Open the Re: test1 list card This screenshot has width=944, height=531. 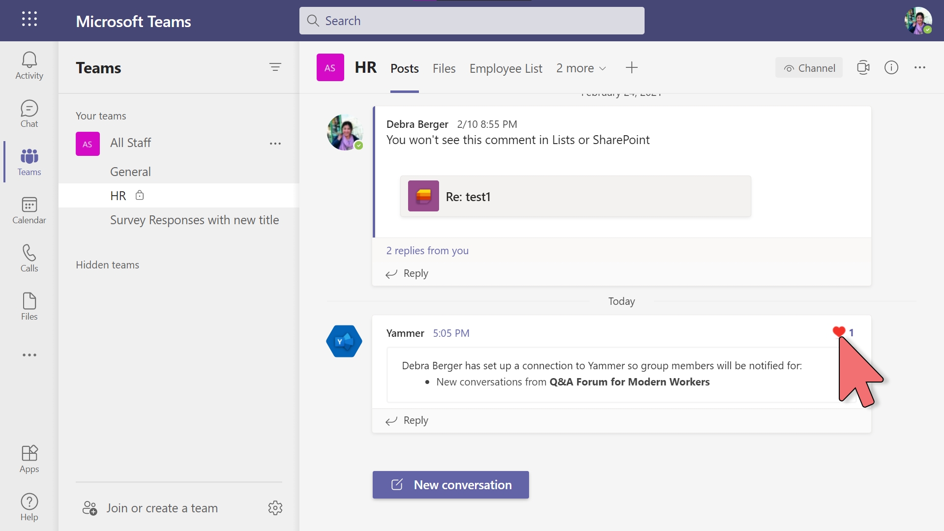(575, 196)
